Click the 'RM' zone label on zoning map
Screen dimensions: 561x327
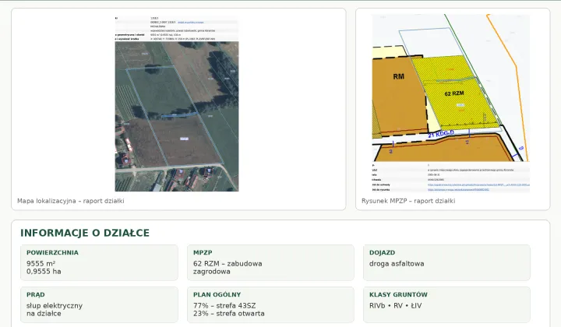[x=399, y=76]
